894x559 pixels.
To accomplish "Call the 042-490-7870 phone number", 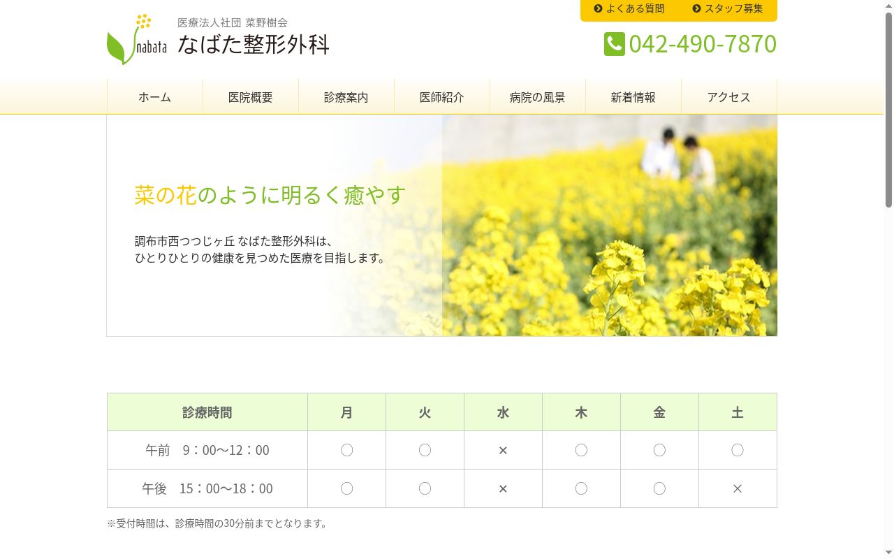I will [703, 44].
